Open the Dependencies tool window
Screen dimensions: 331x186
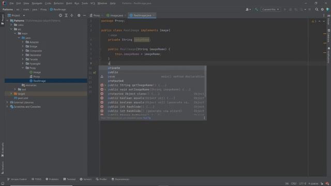pyautogui.click(x=121, y=179)
